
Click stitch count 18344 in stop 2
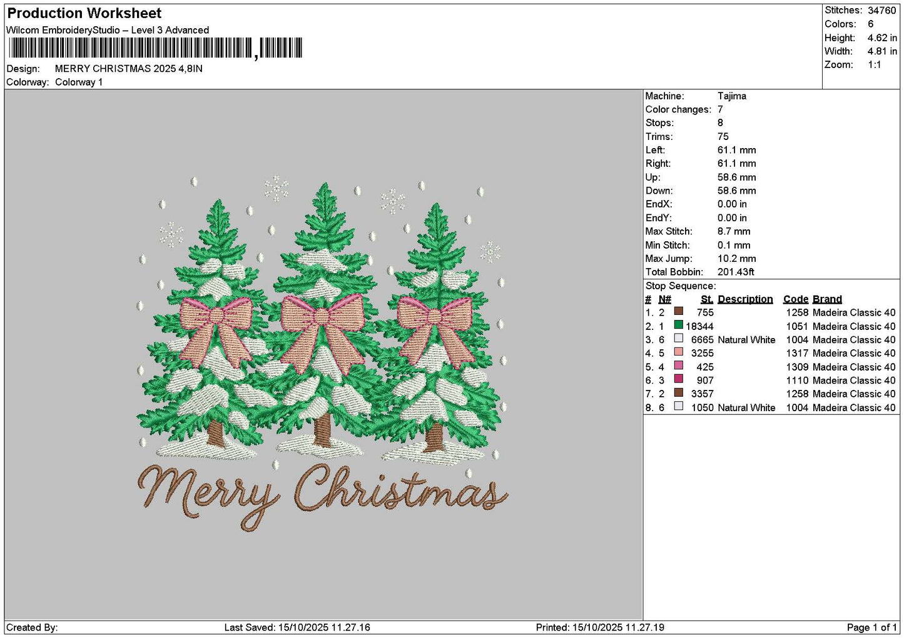click(x=699, y=326)
